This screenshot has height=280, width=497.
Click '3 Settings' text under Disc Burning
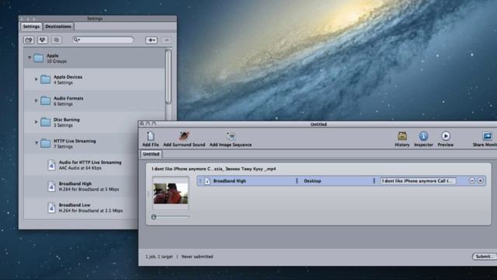[x=63, y=125]
